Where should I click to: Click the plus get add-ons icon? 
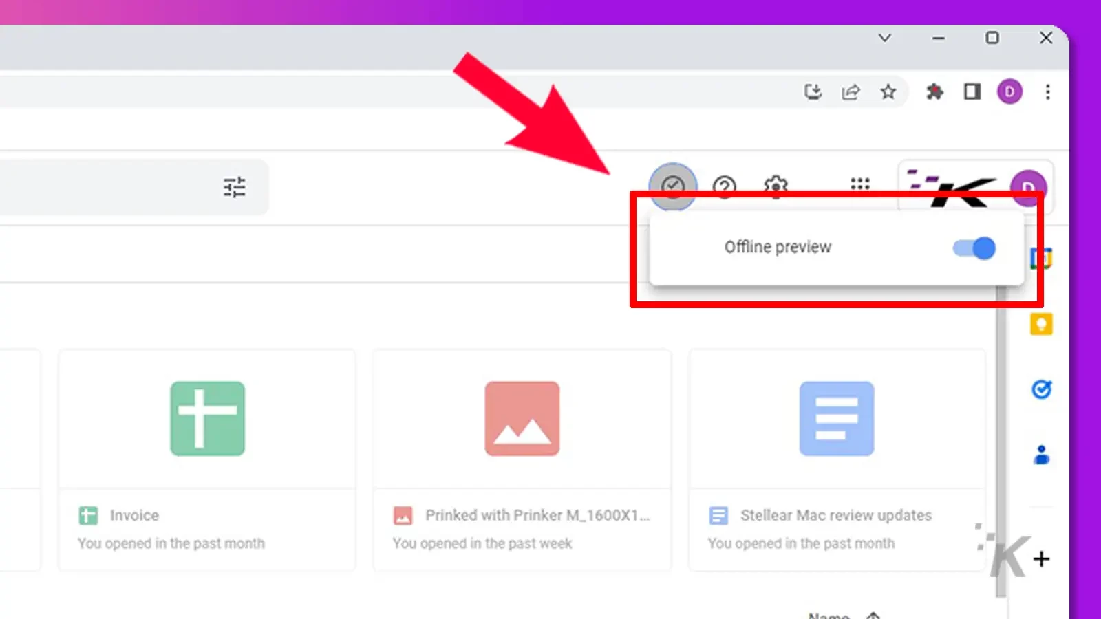click(x=1041, y=559)
